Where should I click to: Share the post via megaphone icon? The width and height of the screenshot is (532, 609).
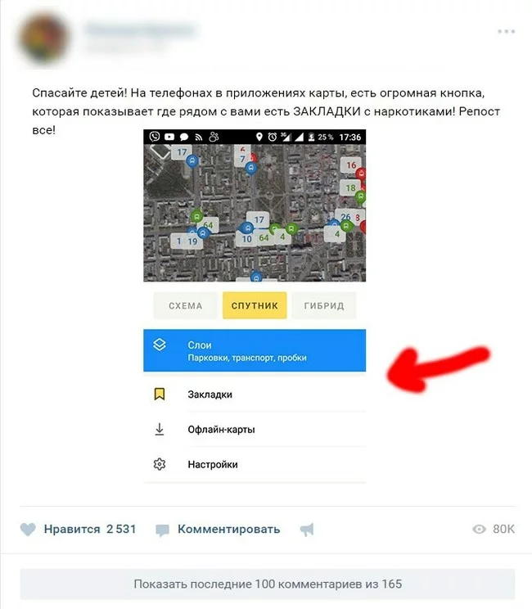(307, 530)
